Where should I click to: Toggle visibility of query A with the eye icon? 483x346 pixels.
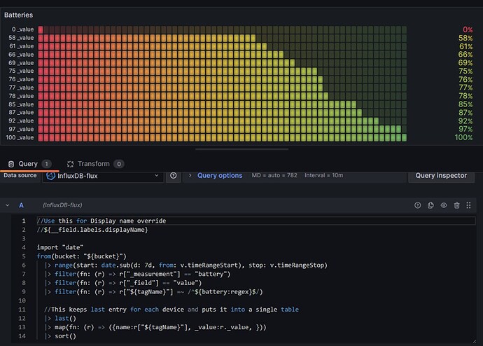pyautogui.click(x=444, y=205)
